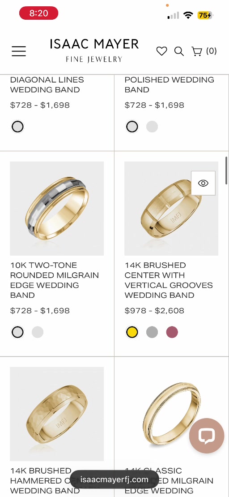229x497 pixels.
Task: Open 14K Brushed Center Vertical Grooves title
Action: coord(169,280)
